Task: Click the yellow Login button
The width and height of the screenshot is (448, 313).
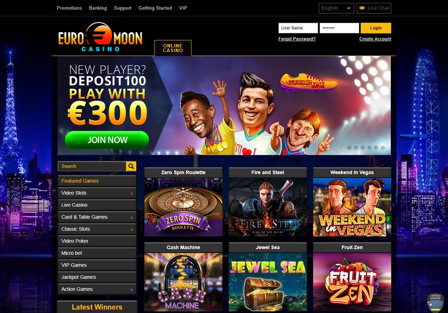Action: coord(376,28)
